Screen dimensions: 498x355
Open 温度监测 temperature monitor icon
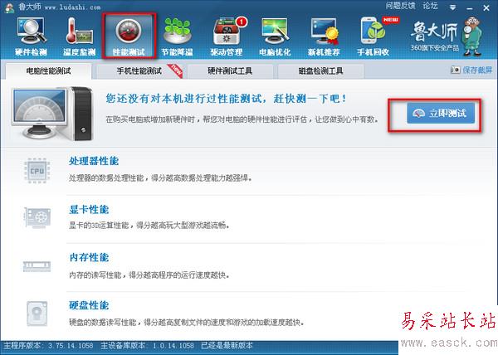coord(80,36)
